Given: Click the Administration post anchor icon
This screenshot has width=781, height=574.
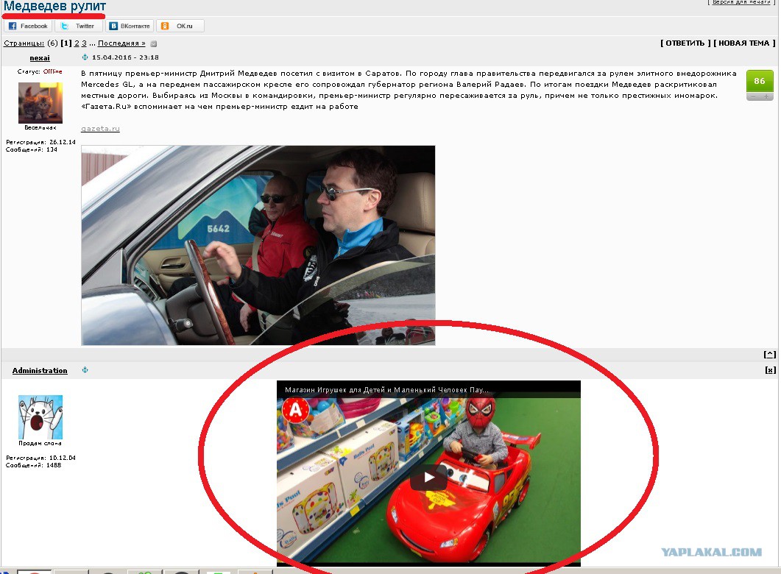Looking at the screenshot, I should point(85,370).
